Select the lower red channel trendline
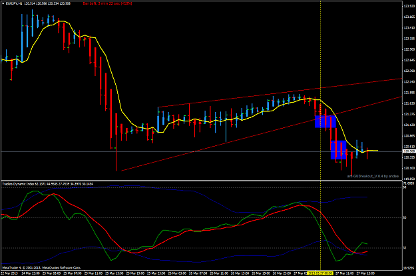Image resolution: width=416 pixels, height=276 pixels. tap(262, 134)
